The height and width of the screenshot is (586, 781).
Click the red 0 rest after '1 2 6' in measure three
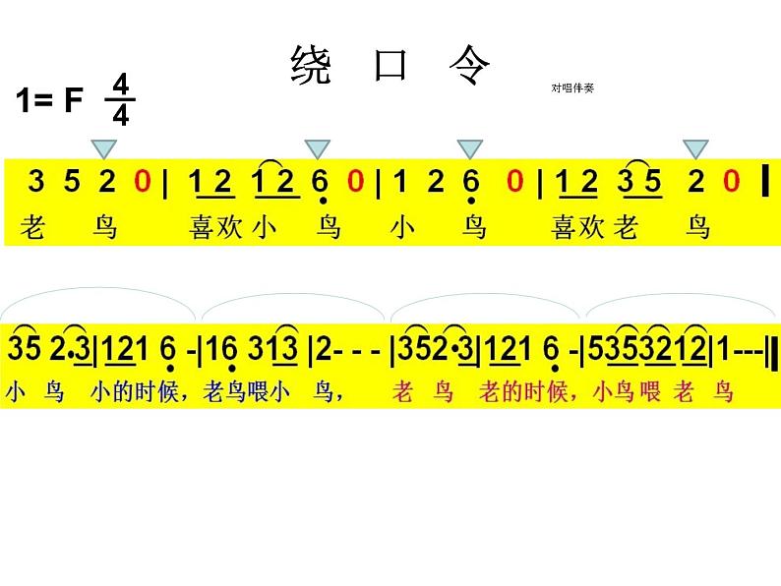(x=514, y=181)
